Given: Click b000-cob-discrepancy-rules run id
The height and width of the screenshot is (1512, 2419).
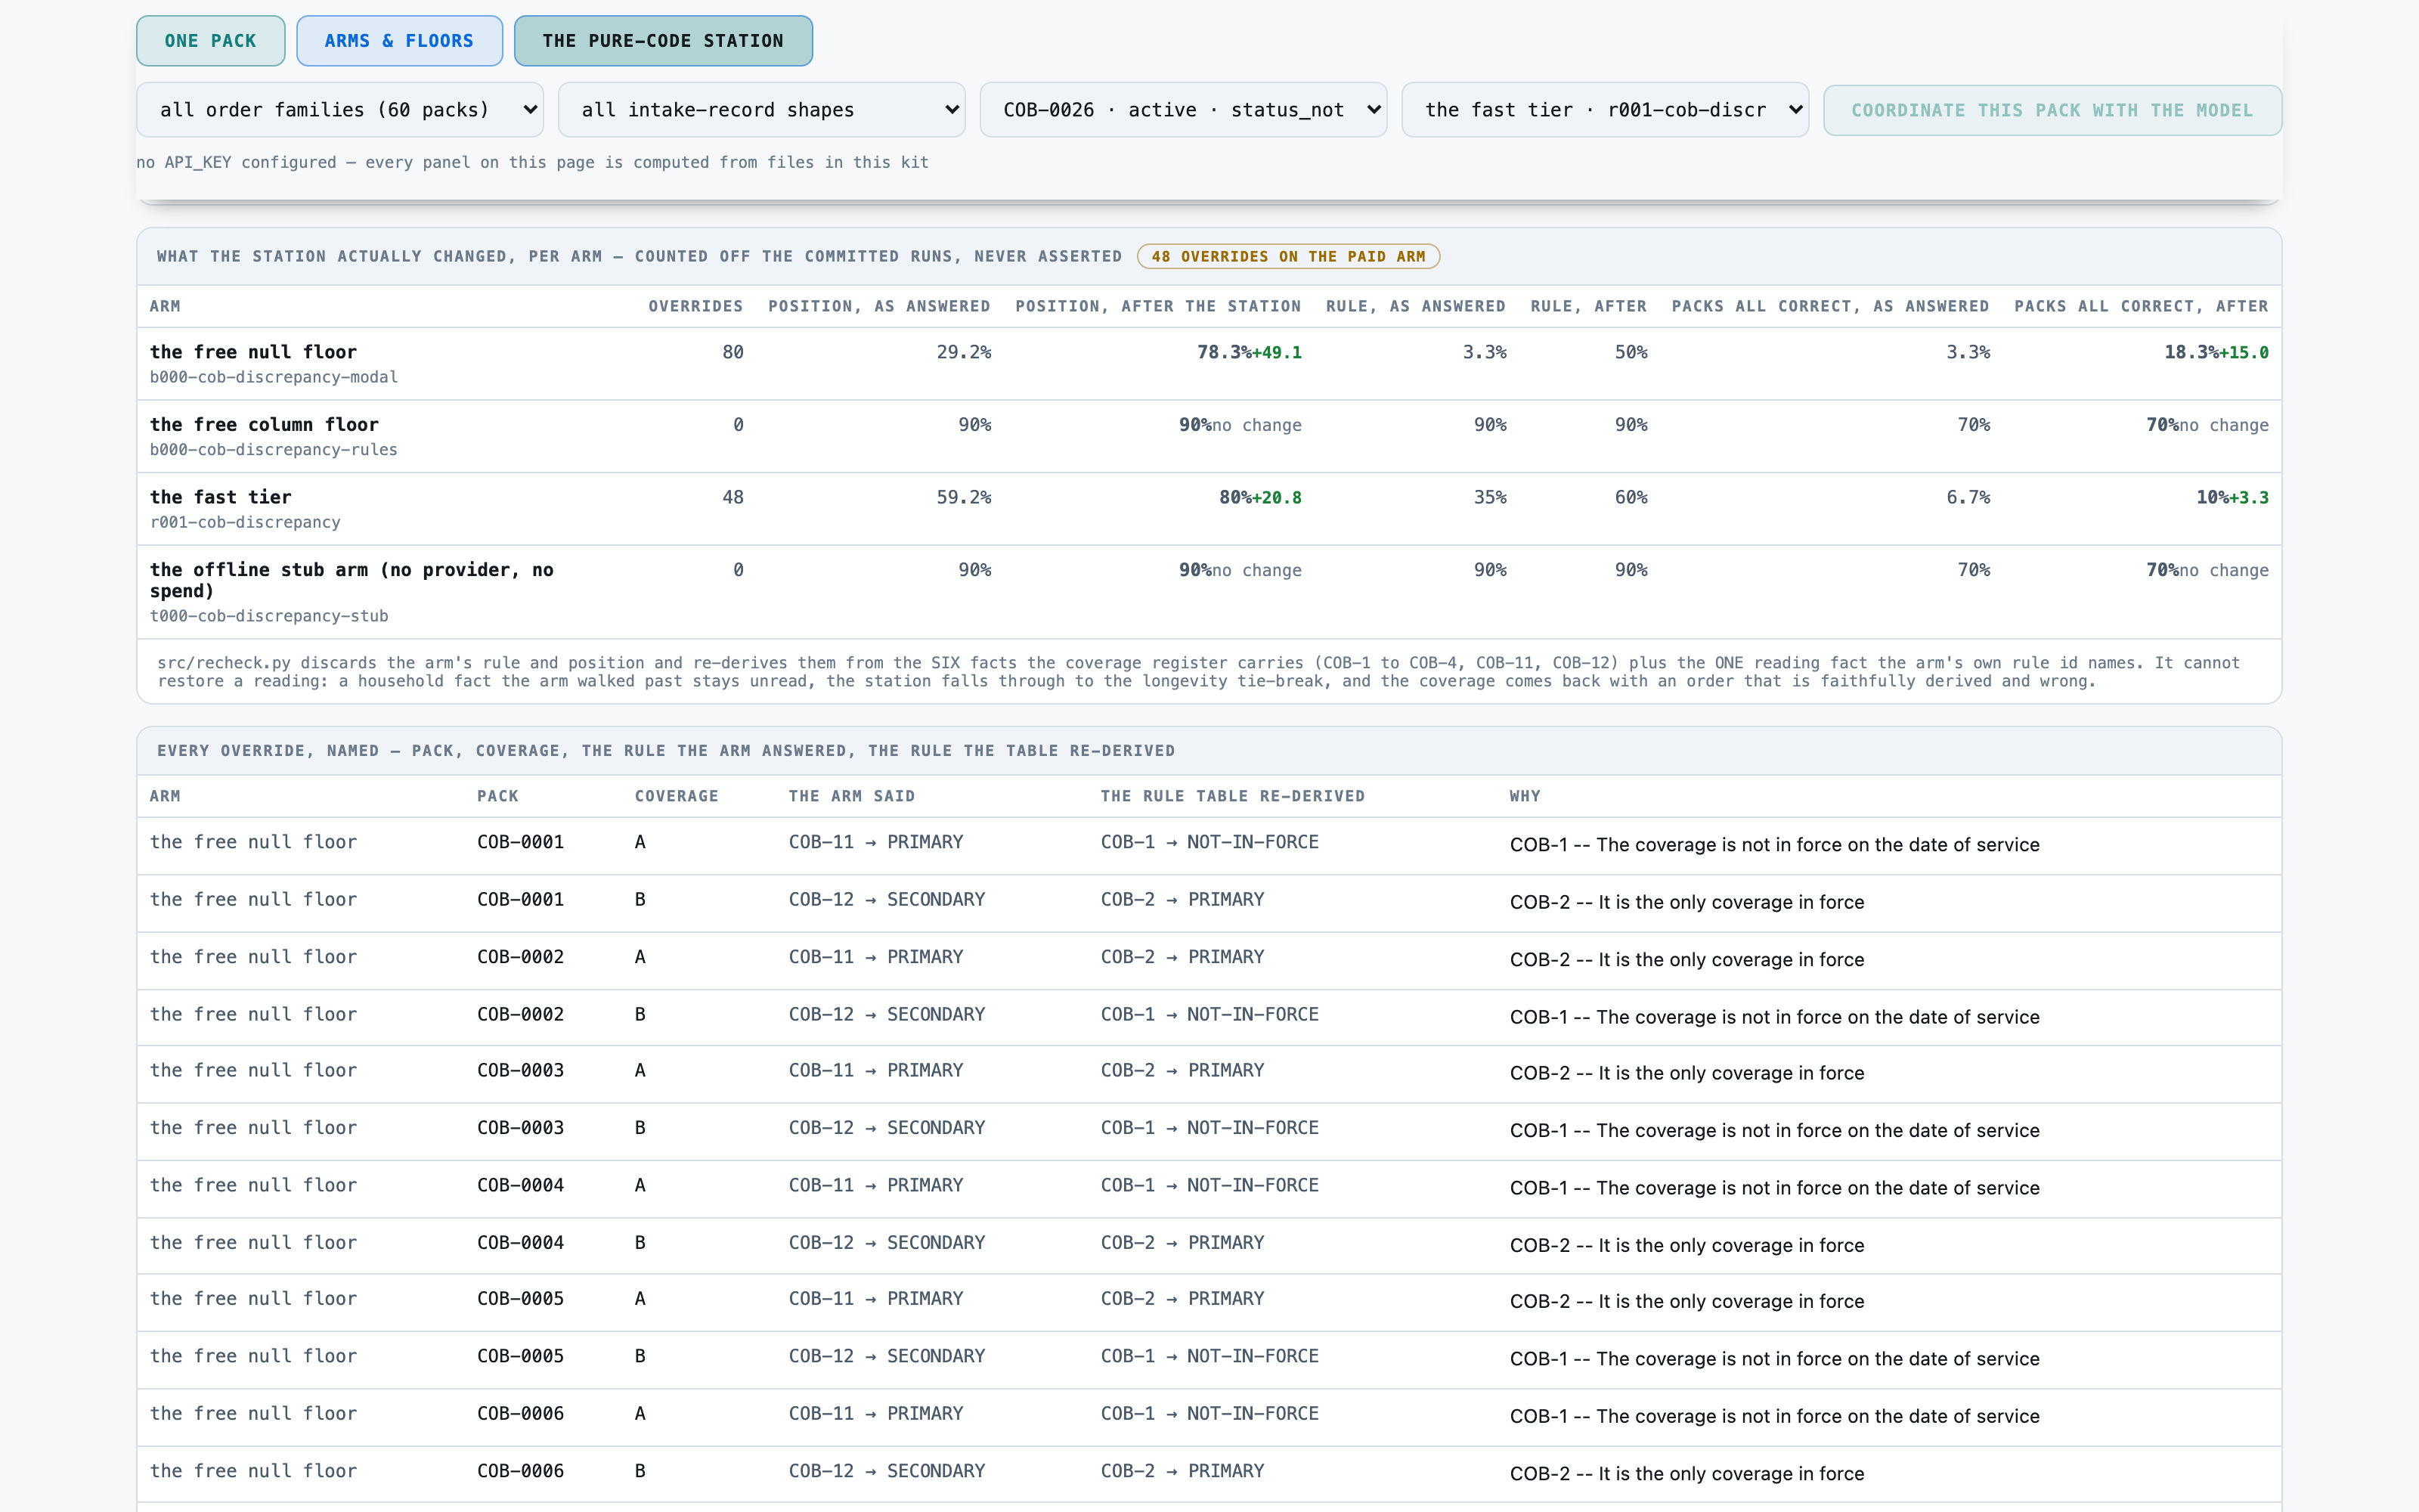Looking at the screenshot, I should coord(274,450).
